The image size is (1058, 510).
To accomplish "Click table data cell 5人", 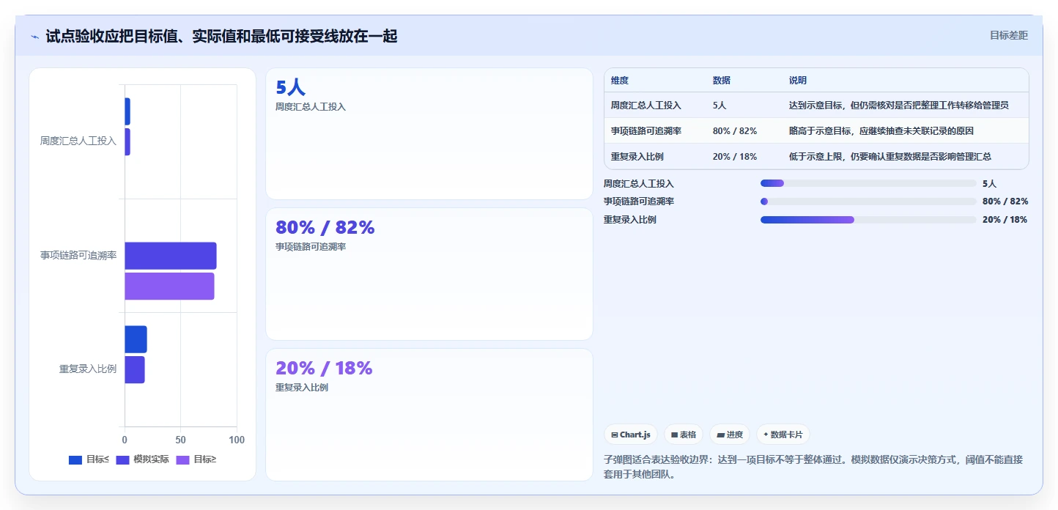I will point(719,106).
